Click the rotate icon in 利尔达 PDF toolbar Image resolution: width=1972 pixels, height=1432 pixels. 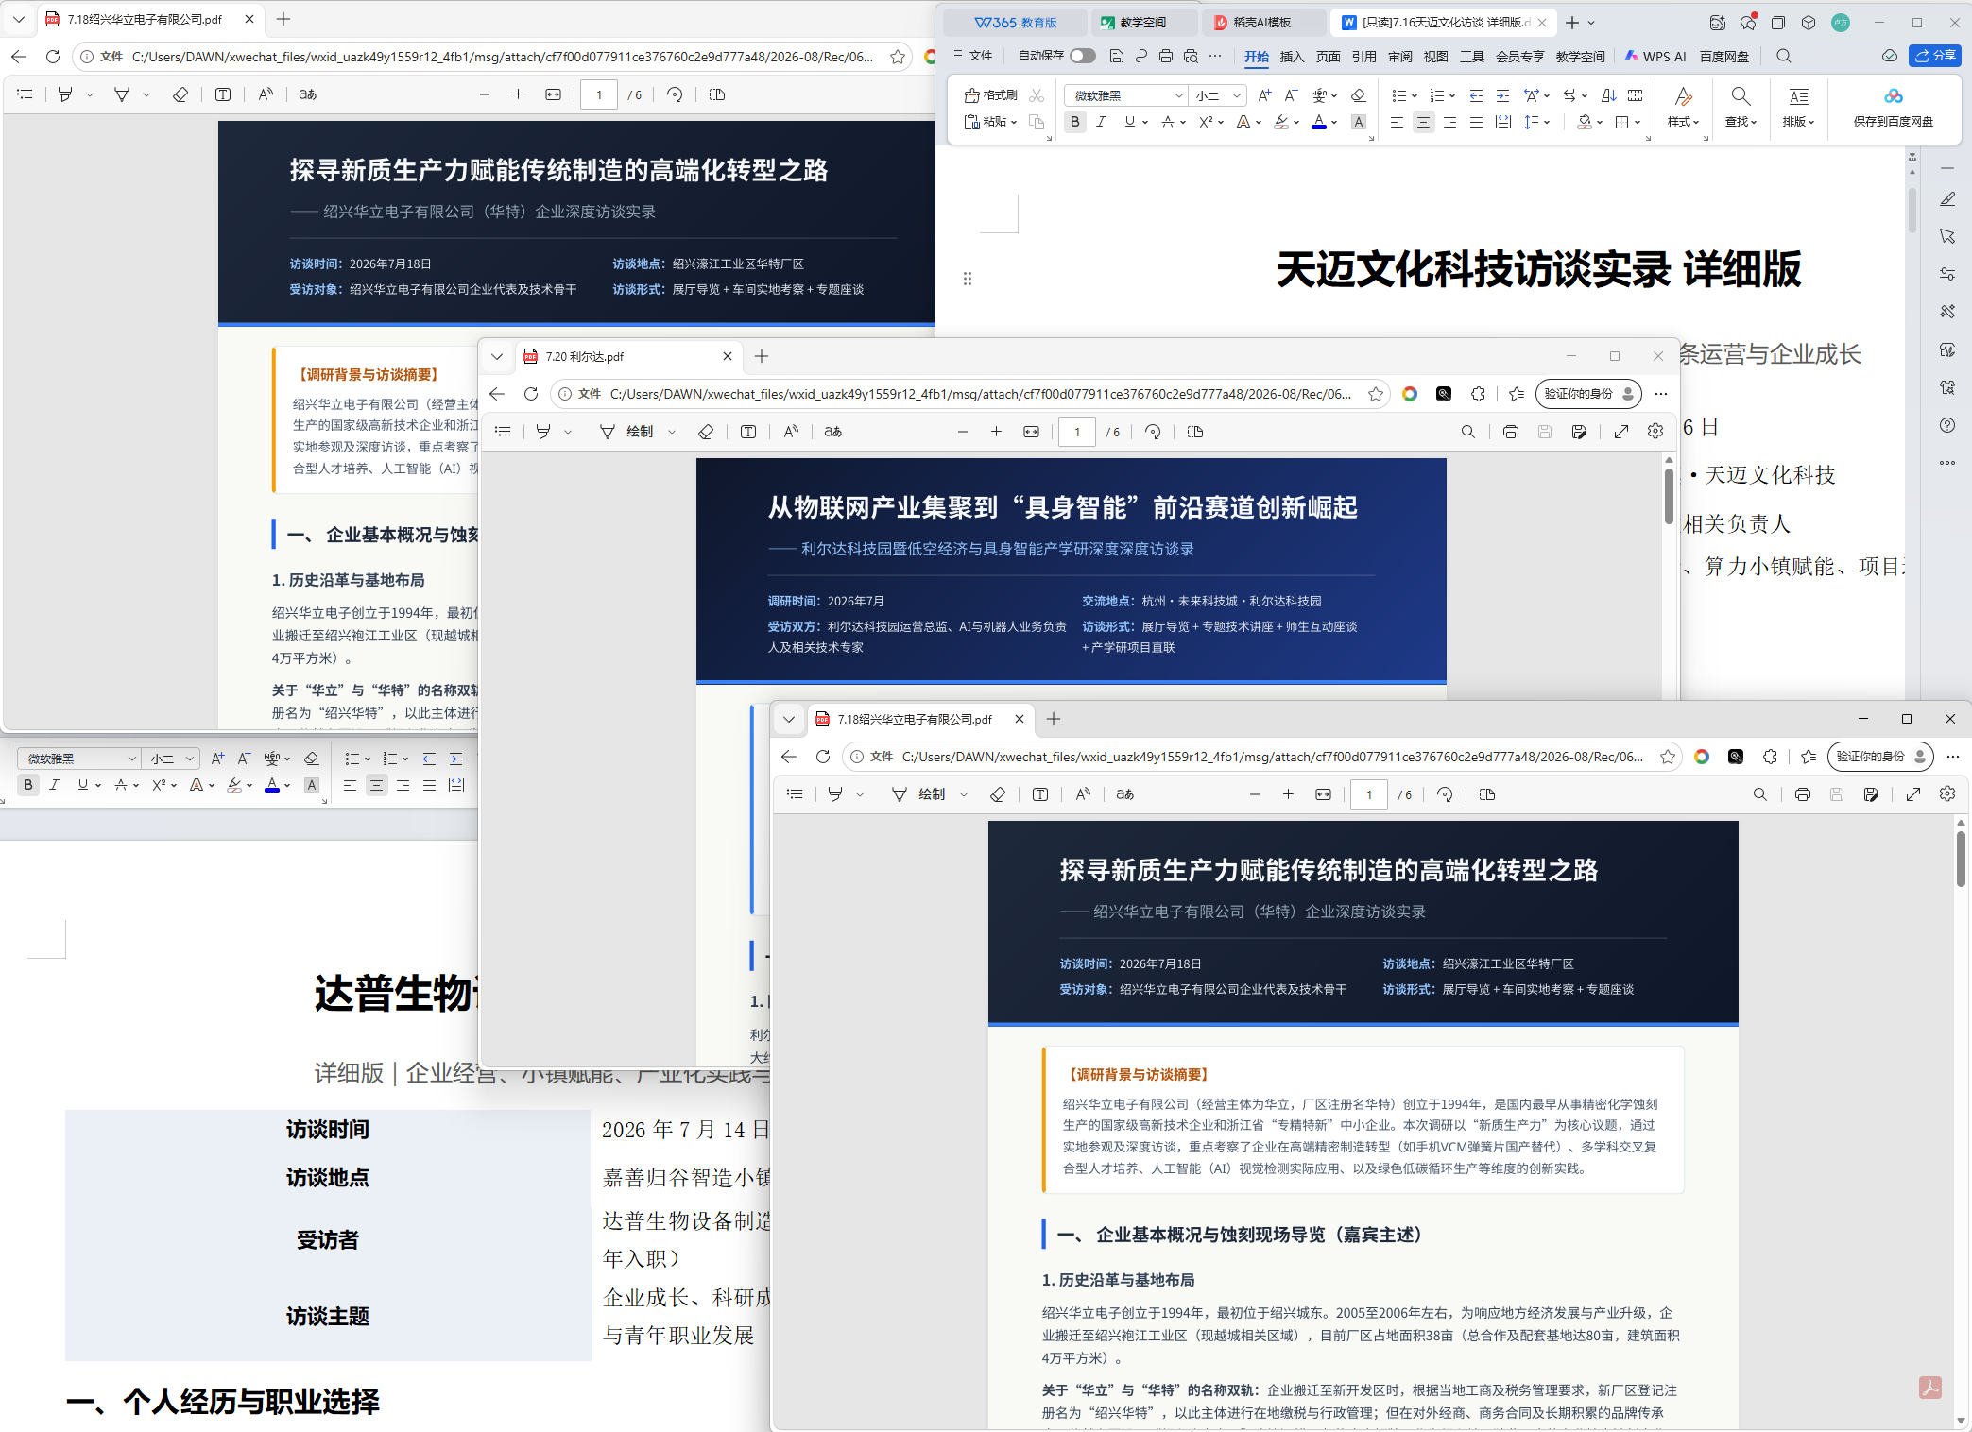point(1153,432)
